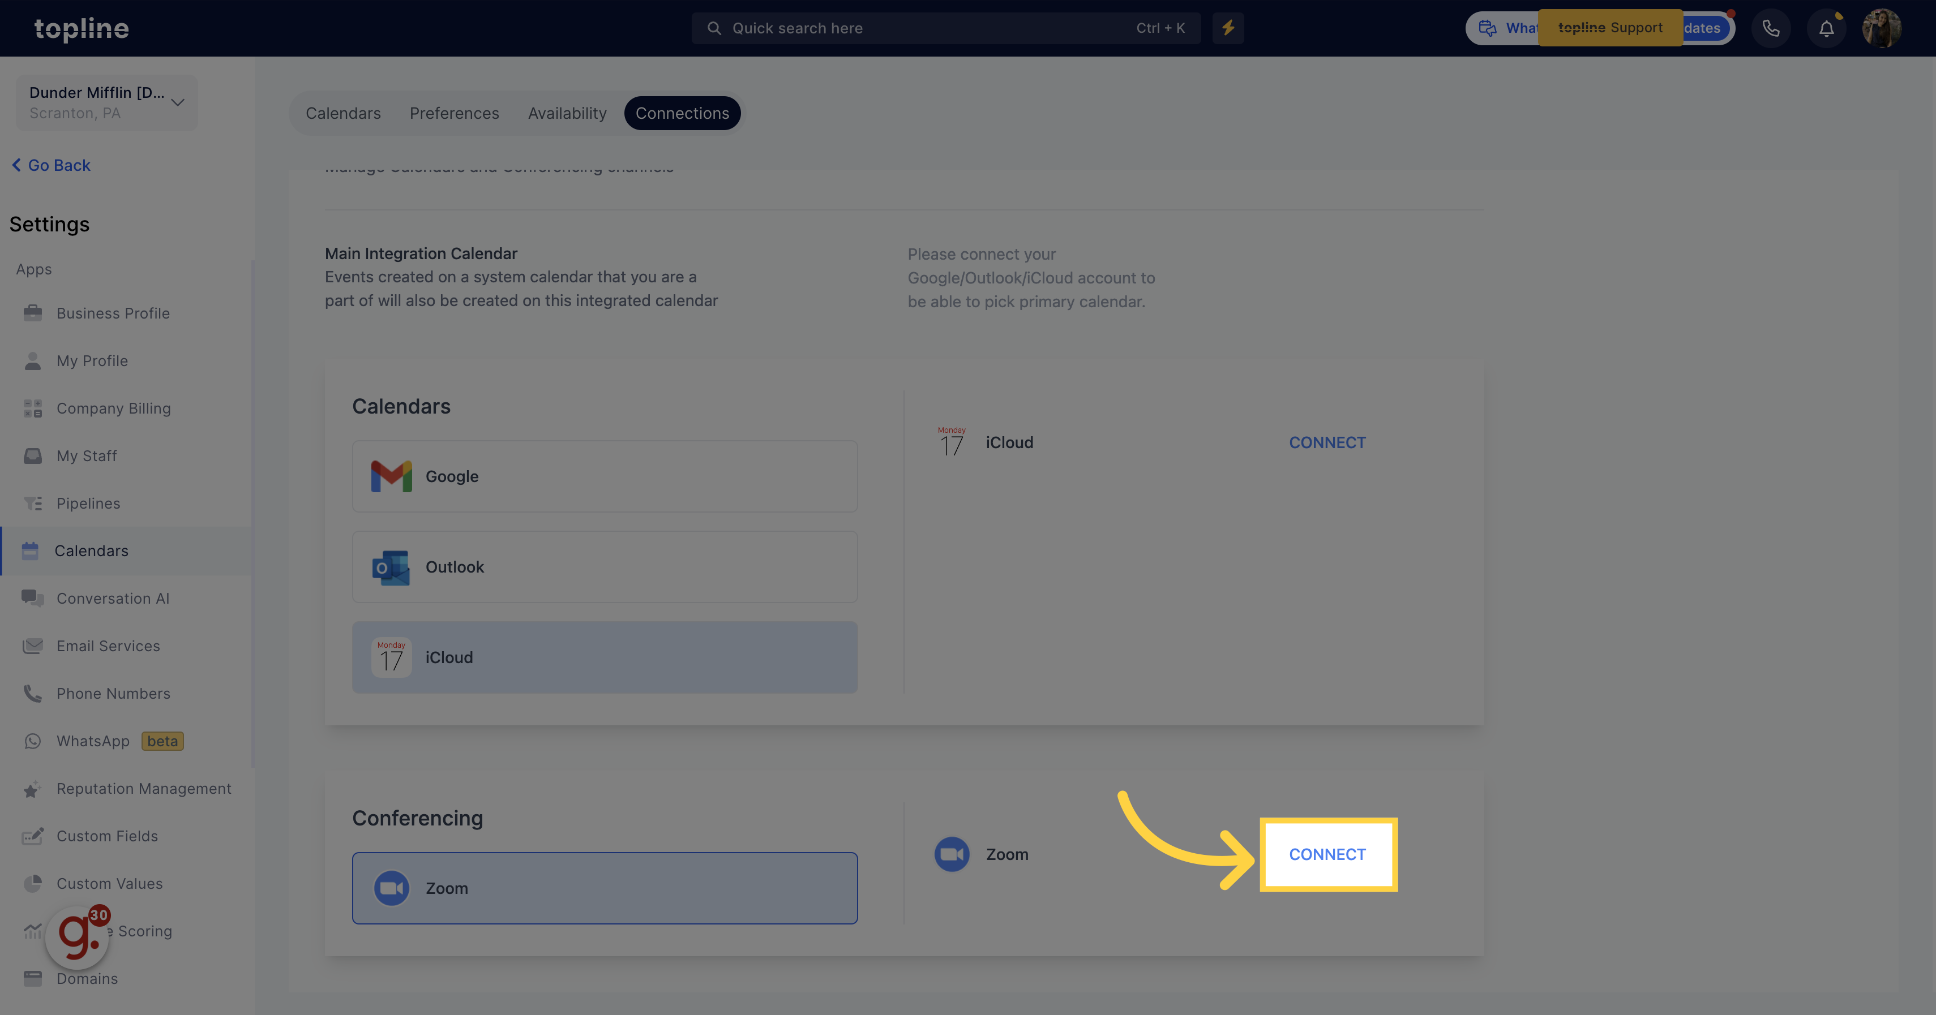The height and width of the screenshot is (1015, 1936).
Task: Connect iCloud calendar account
Action: [x=1328, y=440]
